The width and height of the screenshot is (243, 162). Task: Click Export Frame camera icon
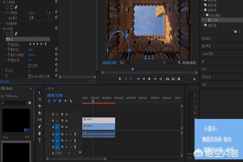[179, 79]
